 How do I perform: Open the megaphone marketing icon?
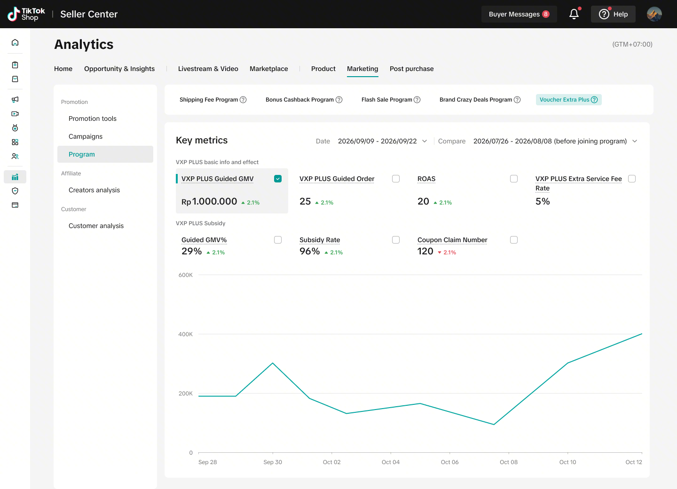pyautogui.click(x=15, y=99)
